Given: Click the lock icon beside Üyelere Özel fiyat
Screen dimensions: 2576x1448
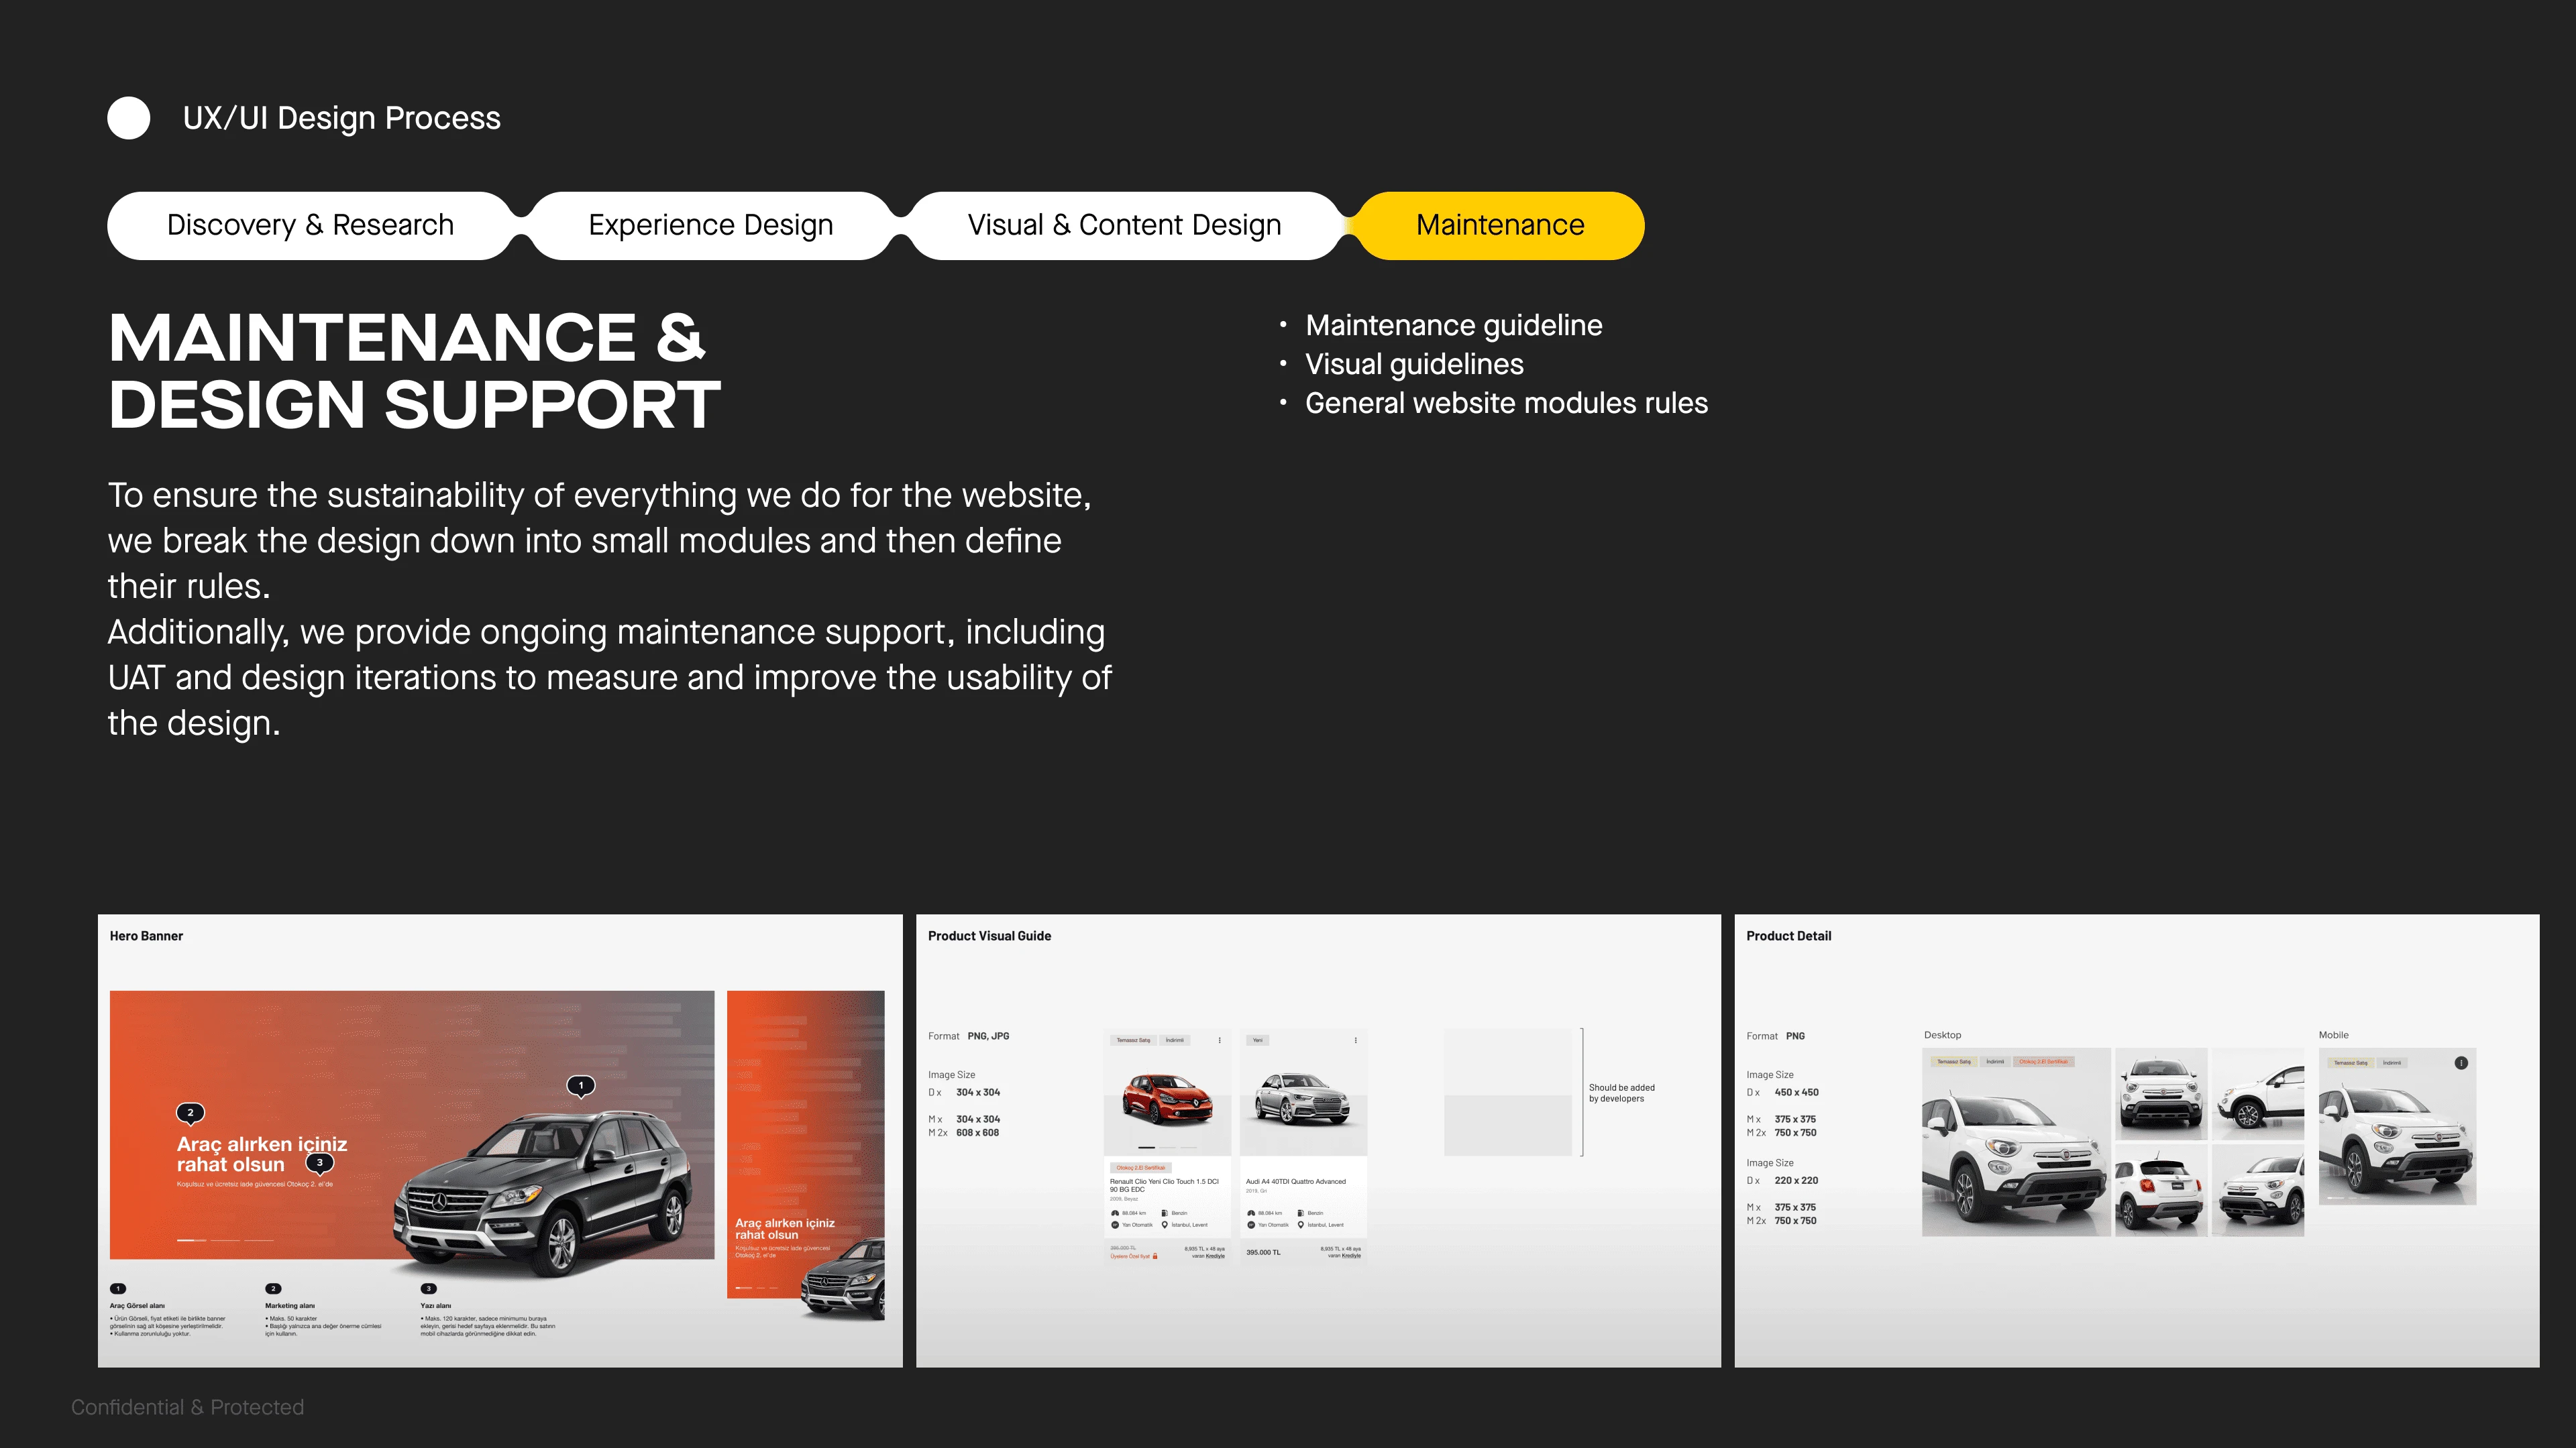Looking at the screenshot, I should [x=1155, y=1256].
